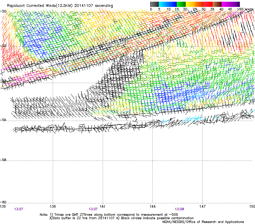The height and width of the screenshot is (224, 255).
Task: Click the -60 latitude axis label
Action: (3, 202)
